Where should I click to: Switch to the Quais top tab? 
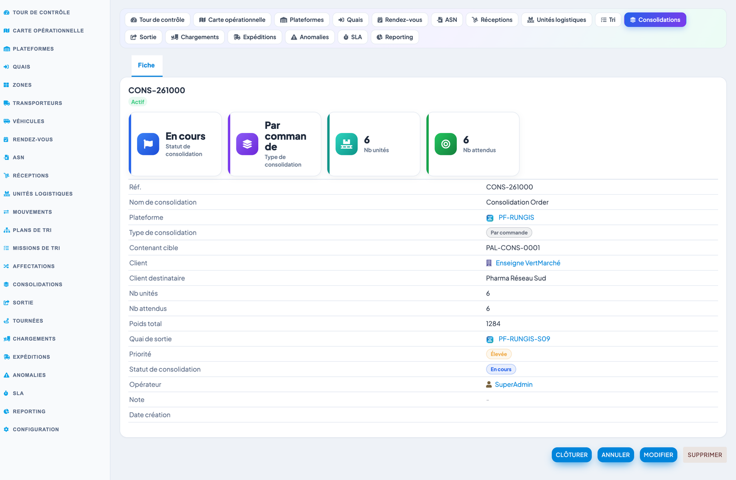[x=350, y=20]
